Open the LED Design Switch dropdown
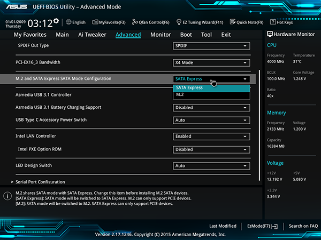This screenshot has width=321, height=240. tap(211, 166)
